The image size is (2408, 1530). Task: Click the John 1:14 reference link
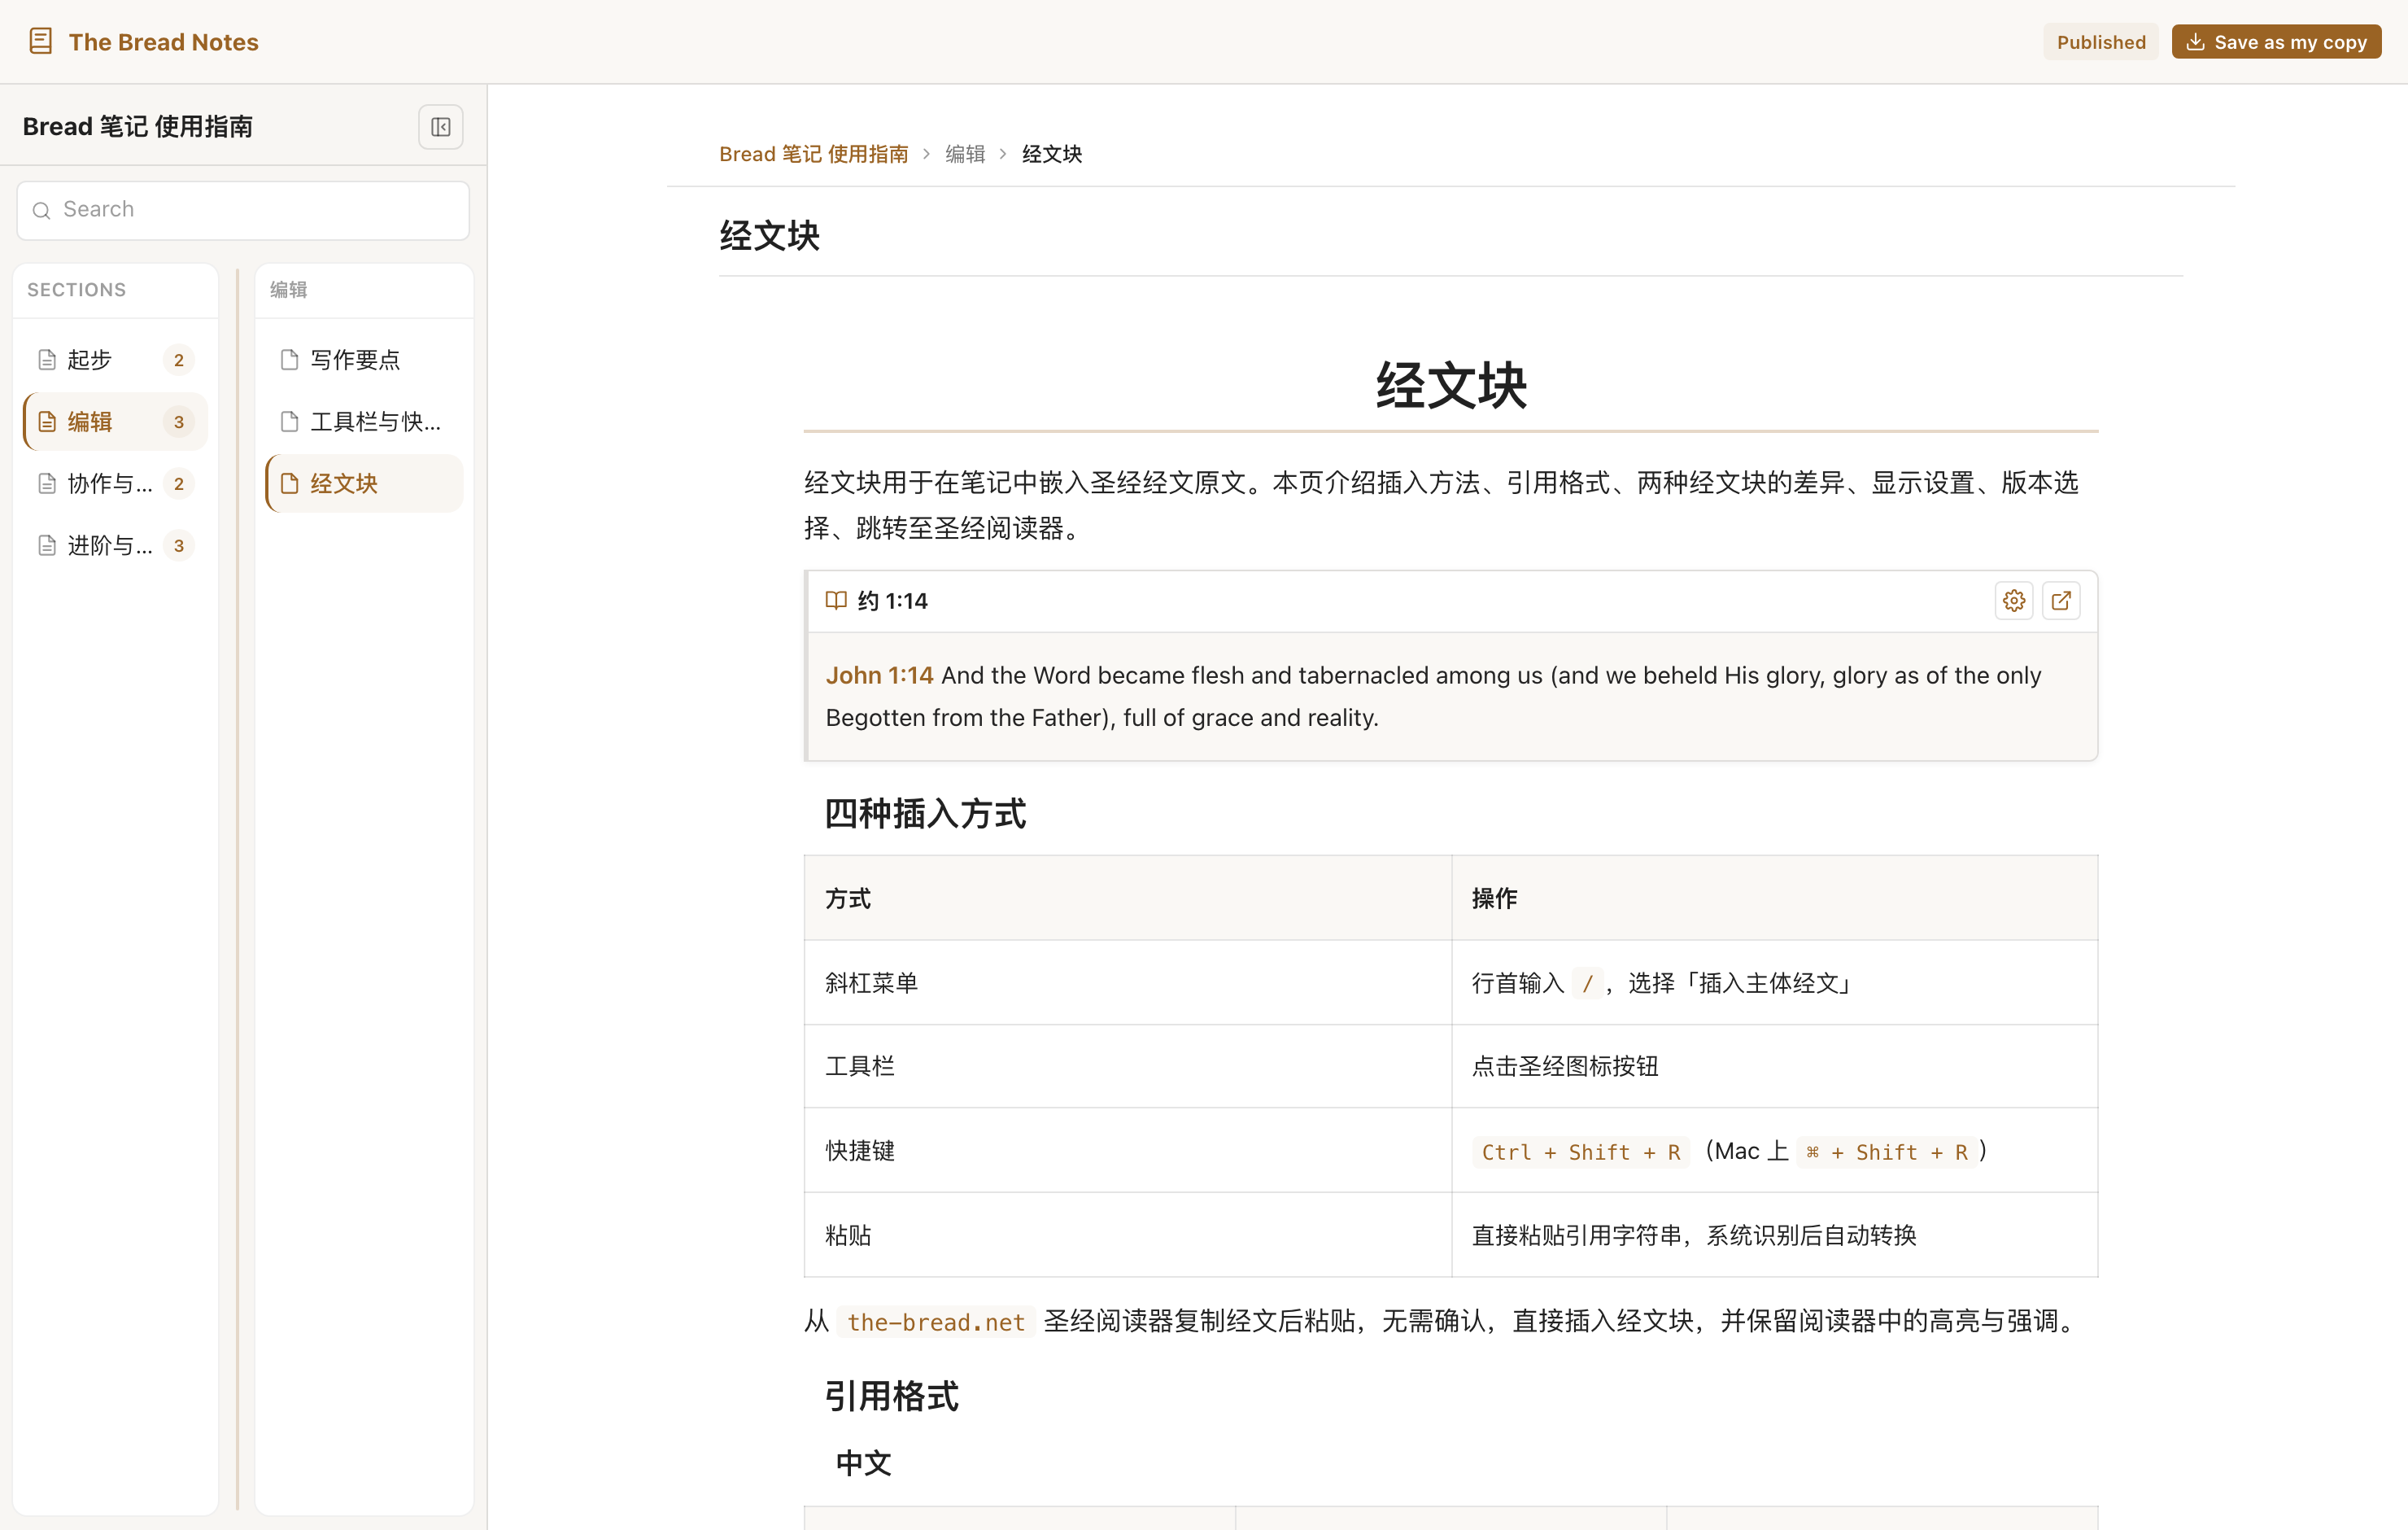879,675
